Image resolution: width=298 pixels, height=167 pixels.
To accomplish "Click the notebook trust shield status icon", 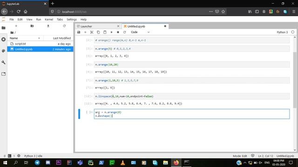I will pyautogui.click(x=252, y=156).
